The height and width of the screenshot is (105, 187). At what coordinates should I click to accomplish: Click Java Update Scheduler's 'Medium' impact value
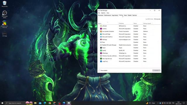coord(146,32)
